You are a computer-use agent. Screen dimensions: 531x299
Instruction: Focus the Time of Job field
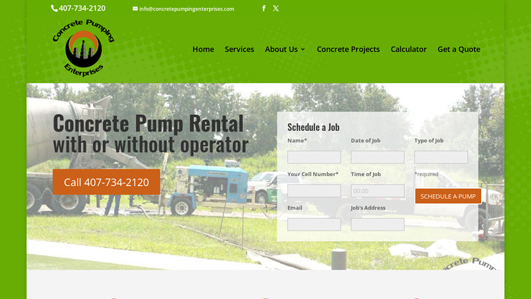click(x=378, y=191)
